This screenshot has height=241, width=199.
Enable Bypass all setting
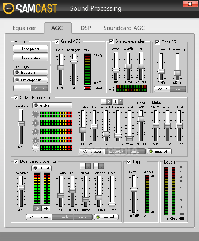click(x=30, y=73)
